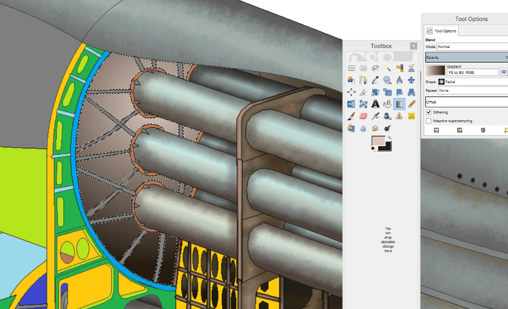
Task: Select the Paintbrush tool
Action: (x=351, y=115)
